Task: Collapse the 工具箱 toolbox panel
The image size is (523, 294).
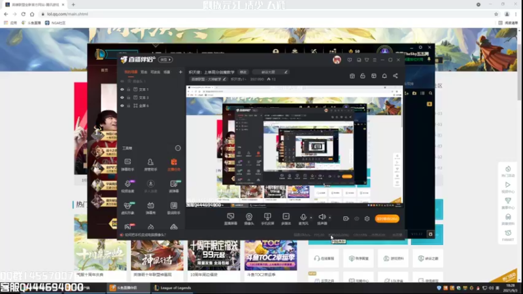Action: pos(178,148)
